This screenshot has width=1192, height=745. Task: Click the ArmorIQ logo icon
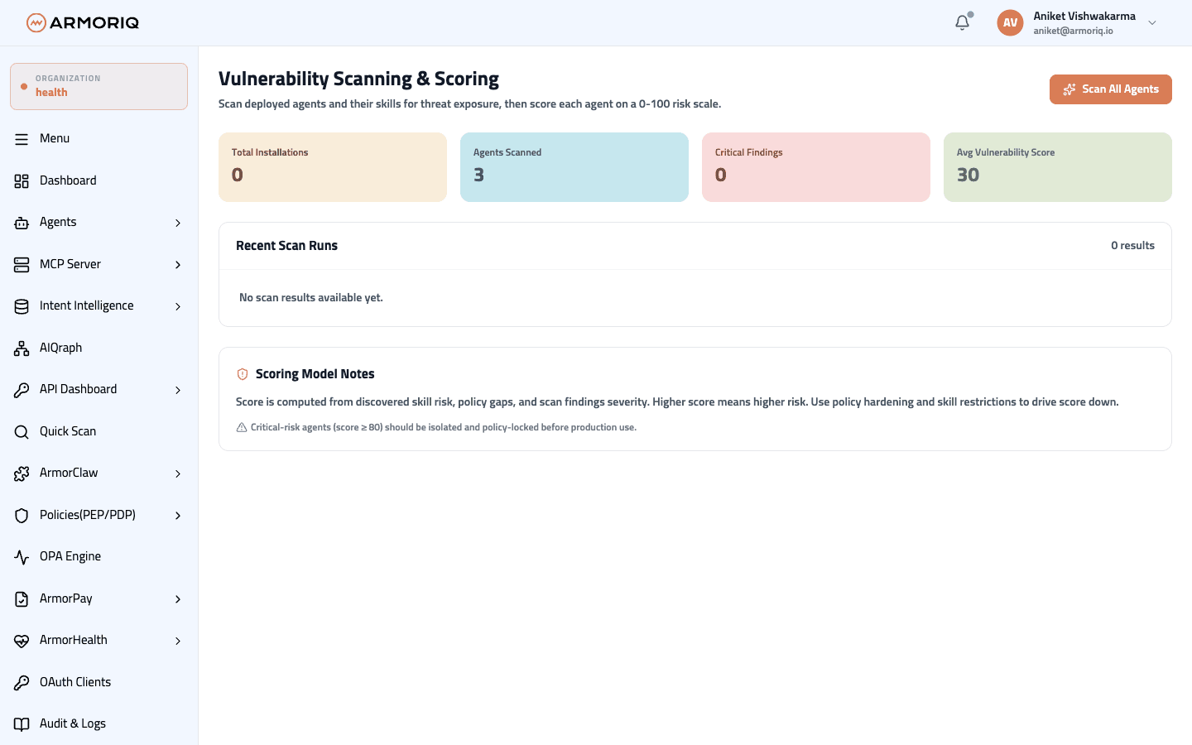click(x=36, y=22)
